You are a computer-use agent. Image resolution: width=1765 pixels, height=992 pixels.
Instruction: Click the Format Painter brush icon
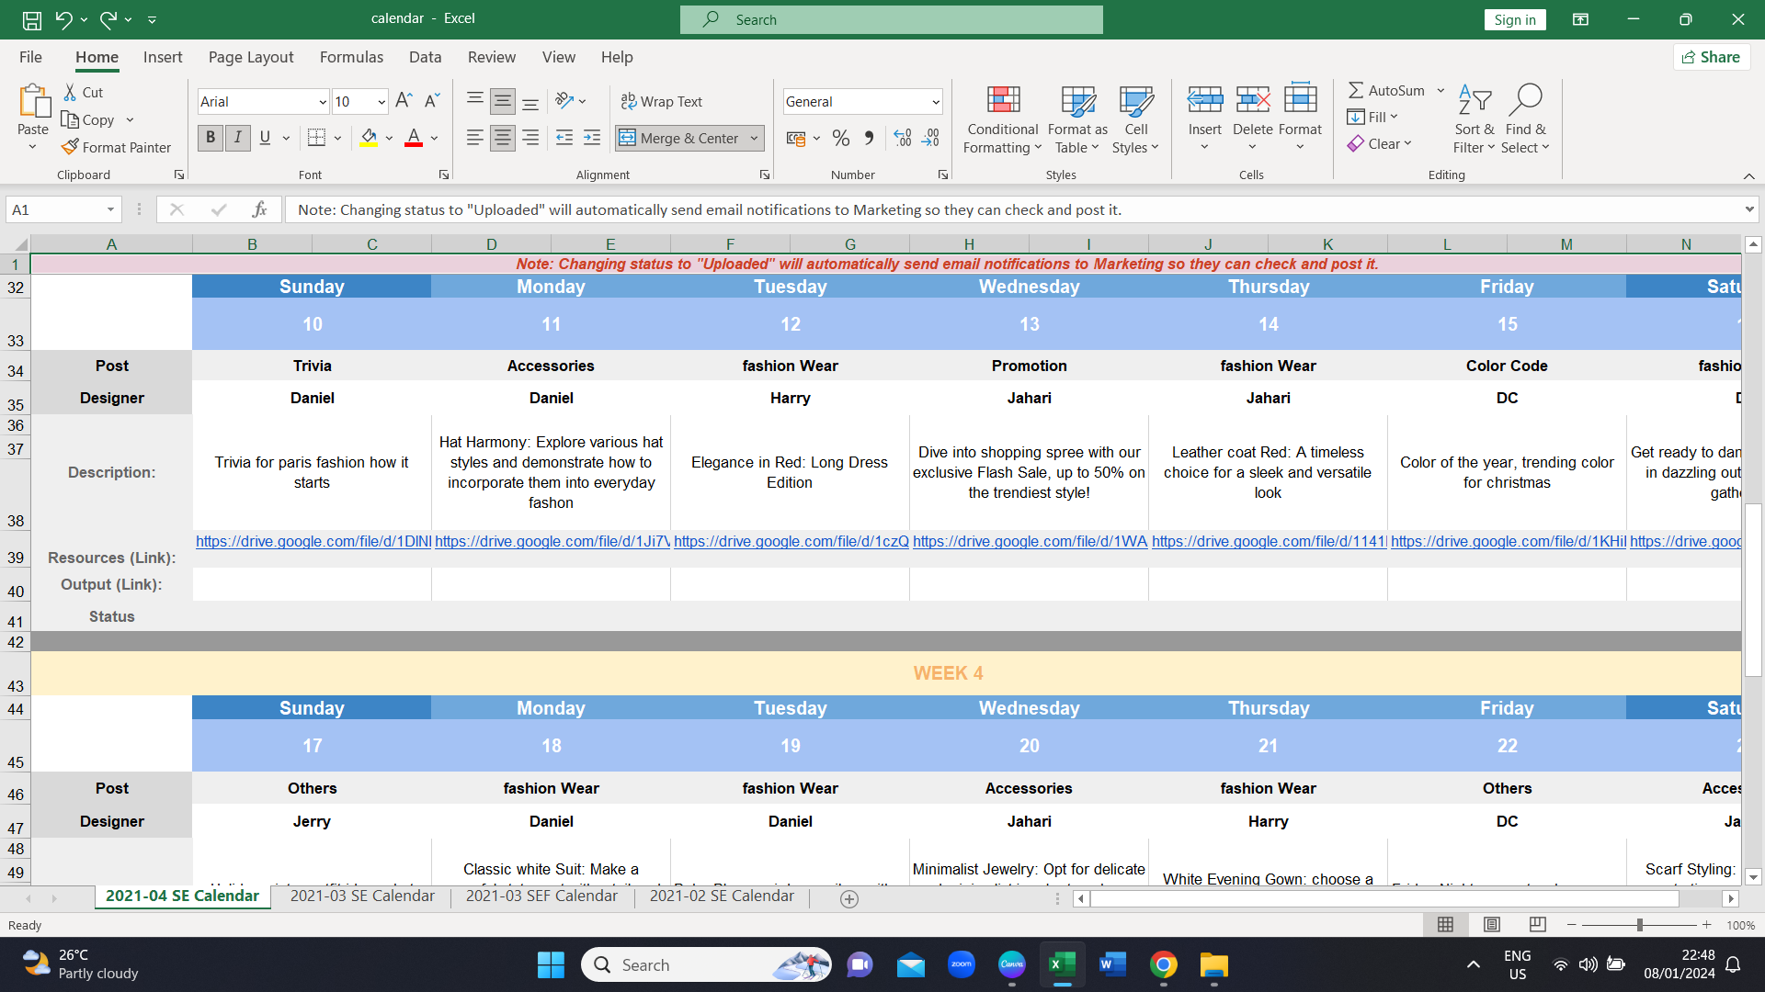(x=70, y=147)
